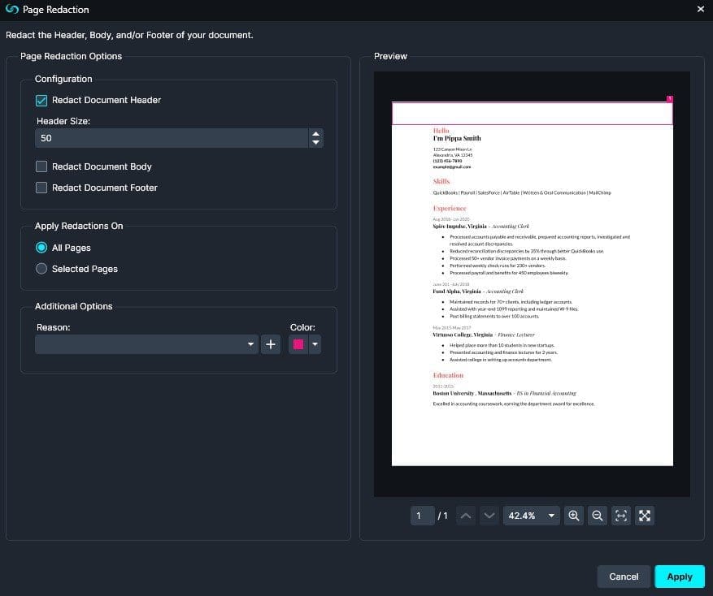Open the redaction color dropdown
This screenshot has width=713, height=596.
(x=315, y=344)
